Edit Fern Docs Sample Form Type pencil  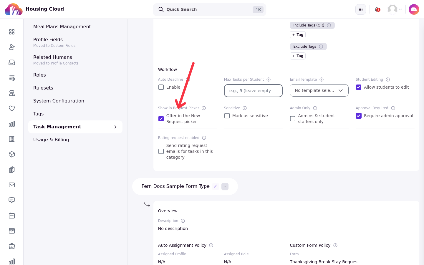pyautogui.click(x=216, y=186)
